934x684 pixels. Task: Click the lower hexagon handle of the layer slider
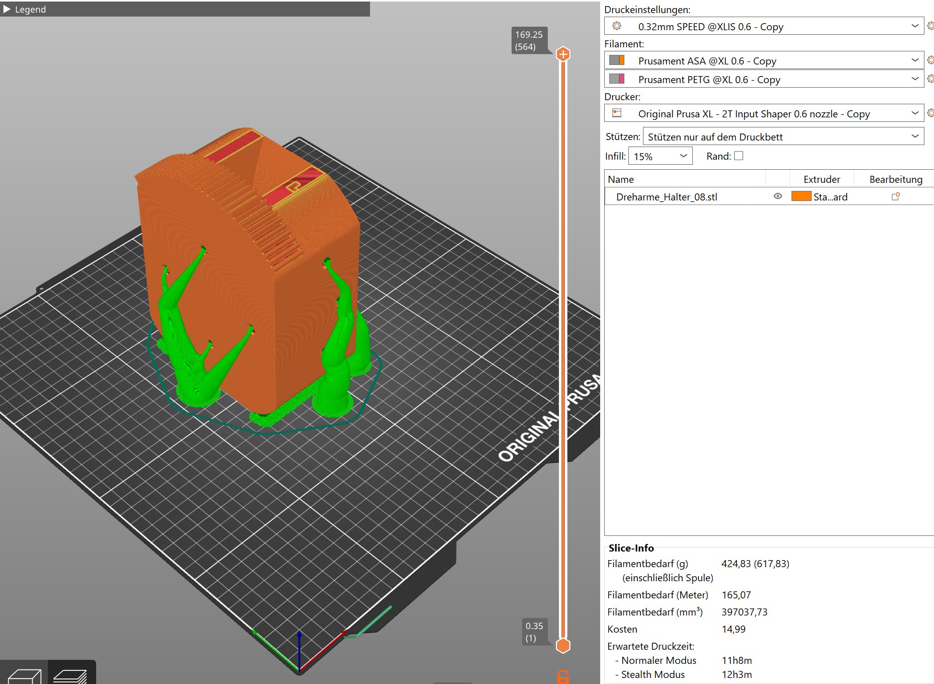563,645
